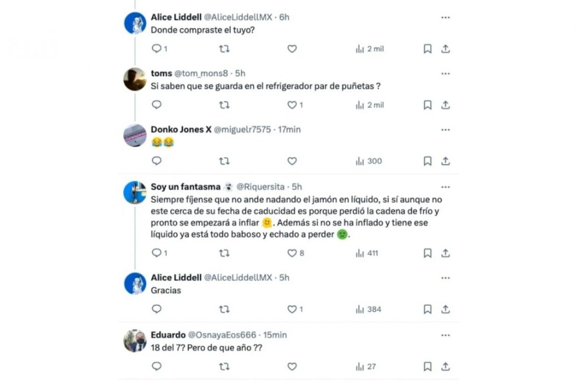Share the Donko Jones X tweet
Image resolution: width=576 pixels, height=382 pixels.
tap(445, 161)
